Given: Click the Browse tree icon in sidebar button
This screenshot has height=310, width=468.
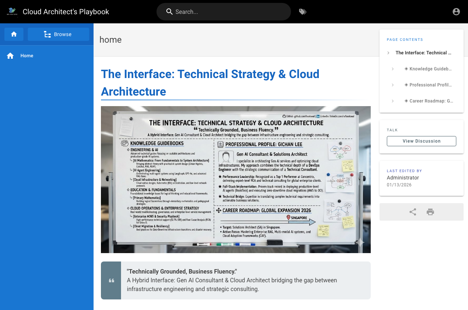Looking at the screenshot, I should point(48,34).
